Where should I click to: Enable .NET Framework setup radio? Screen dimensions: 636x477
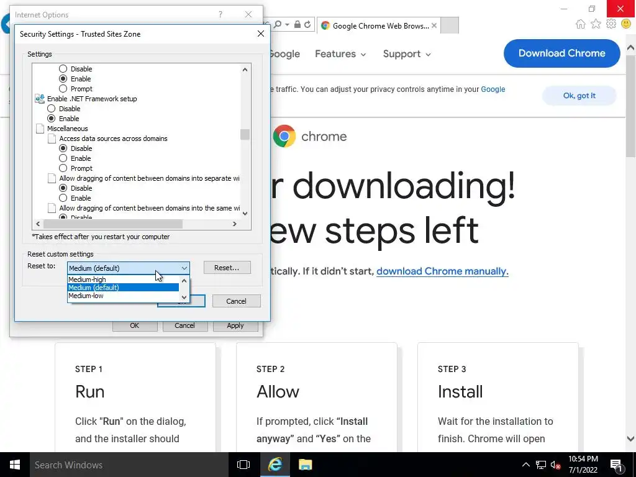(x=51, y=119)
